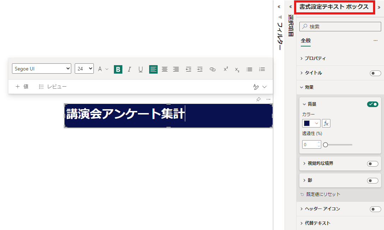Select the 全般 tab
The height and width of the screenshot is (230, 384).
coord(306,41)
